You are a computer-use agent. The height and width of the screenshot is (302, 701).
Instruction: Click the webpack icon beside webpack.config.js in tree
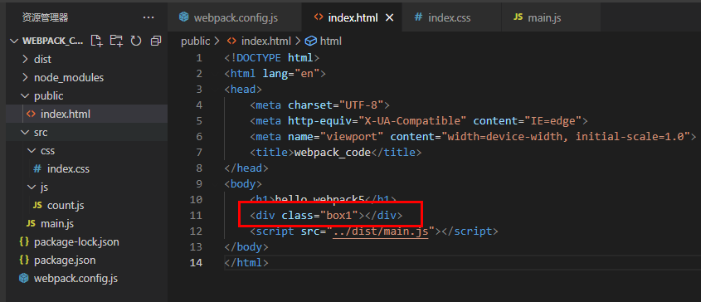point(24,278)
